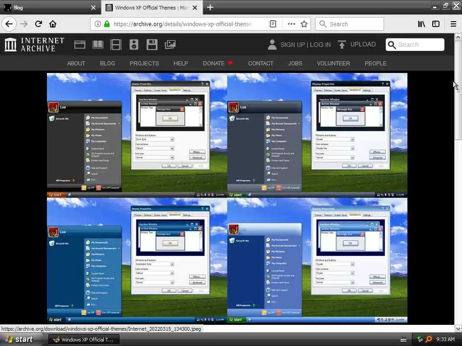Click the keyboard icon in the taskbar
The image size is (462, 346).
[x=403, y=340]
